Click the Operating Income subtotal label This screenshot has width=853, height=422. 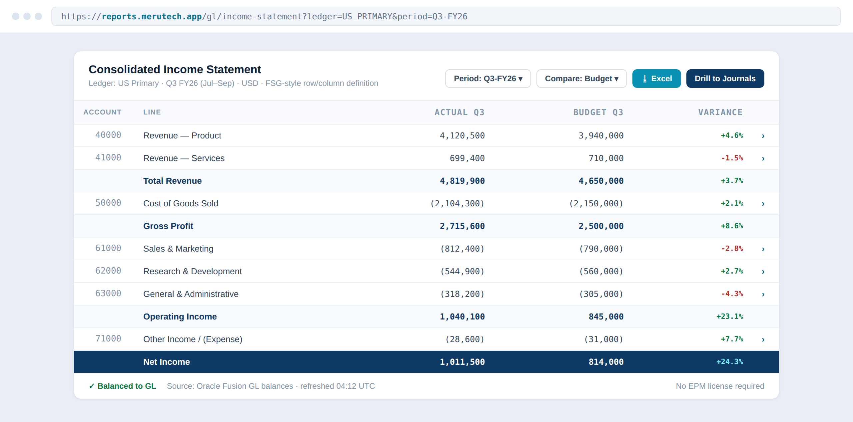pos(180,316)
